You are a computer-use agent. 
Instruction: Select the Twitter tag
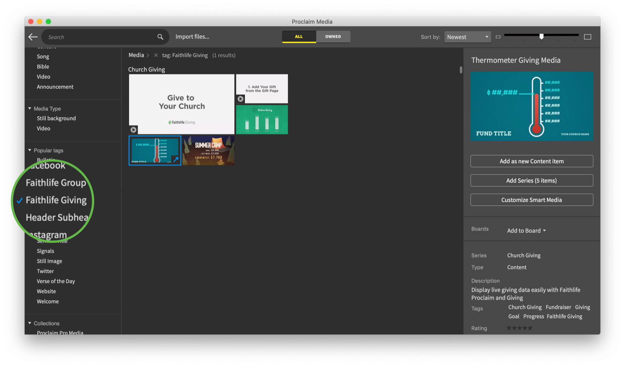pos(45,271)
